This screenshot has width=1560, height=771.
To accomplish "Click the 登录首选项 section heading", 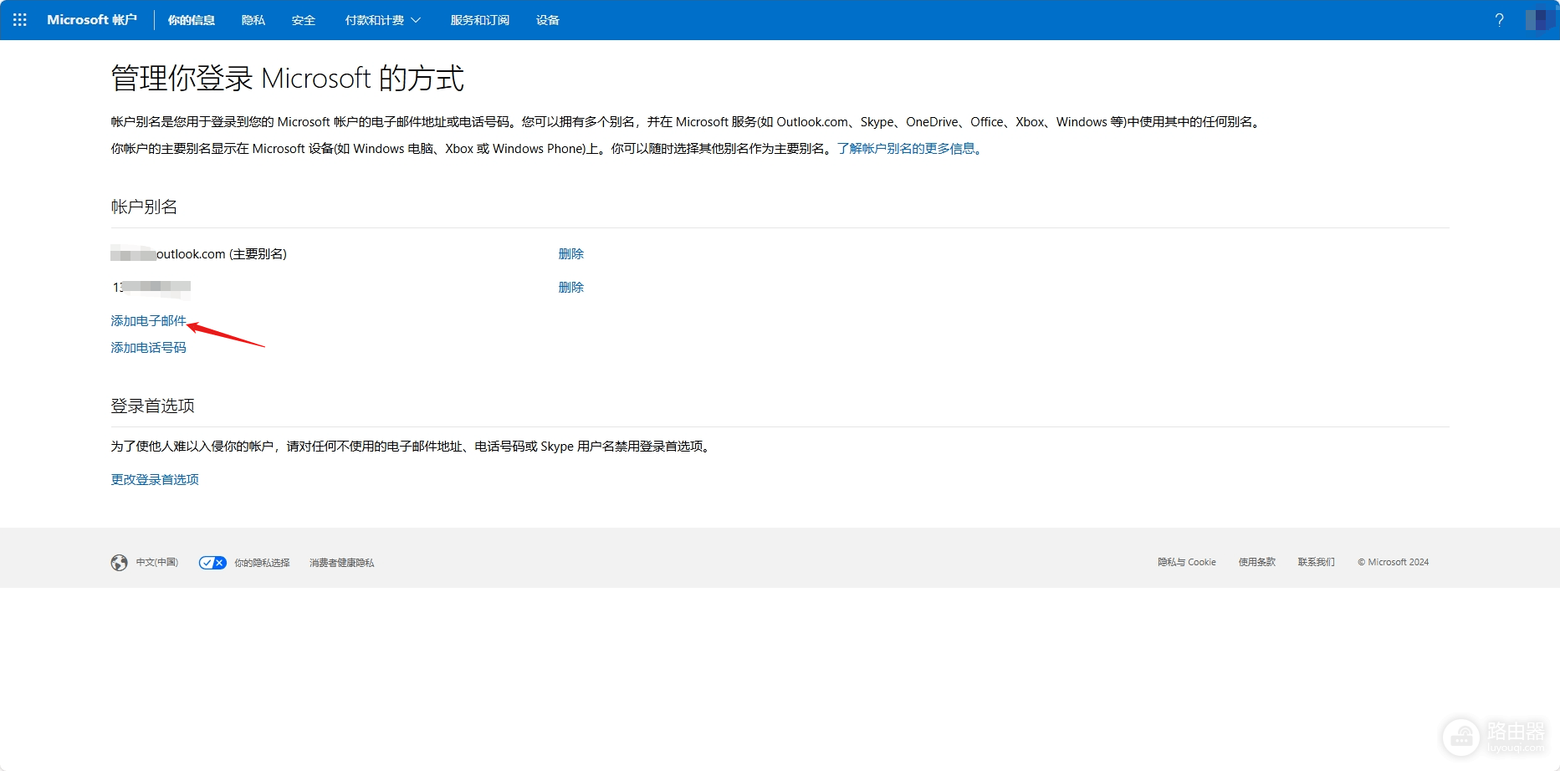I will pyautogui.click(x=152, y=406).
